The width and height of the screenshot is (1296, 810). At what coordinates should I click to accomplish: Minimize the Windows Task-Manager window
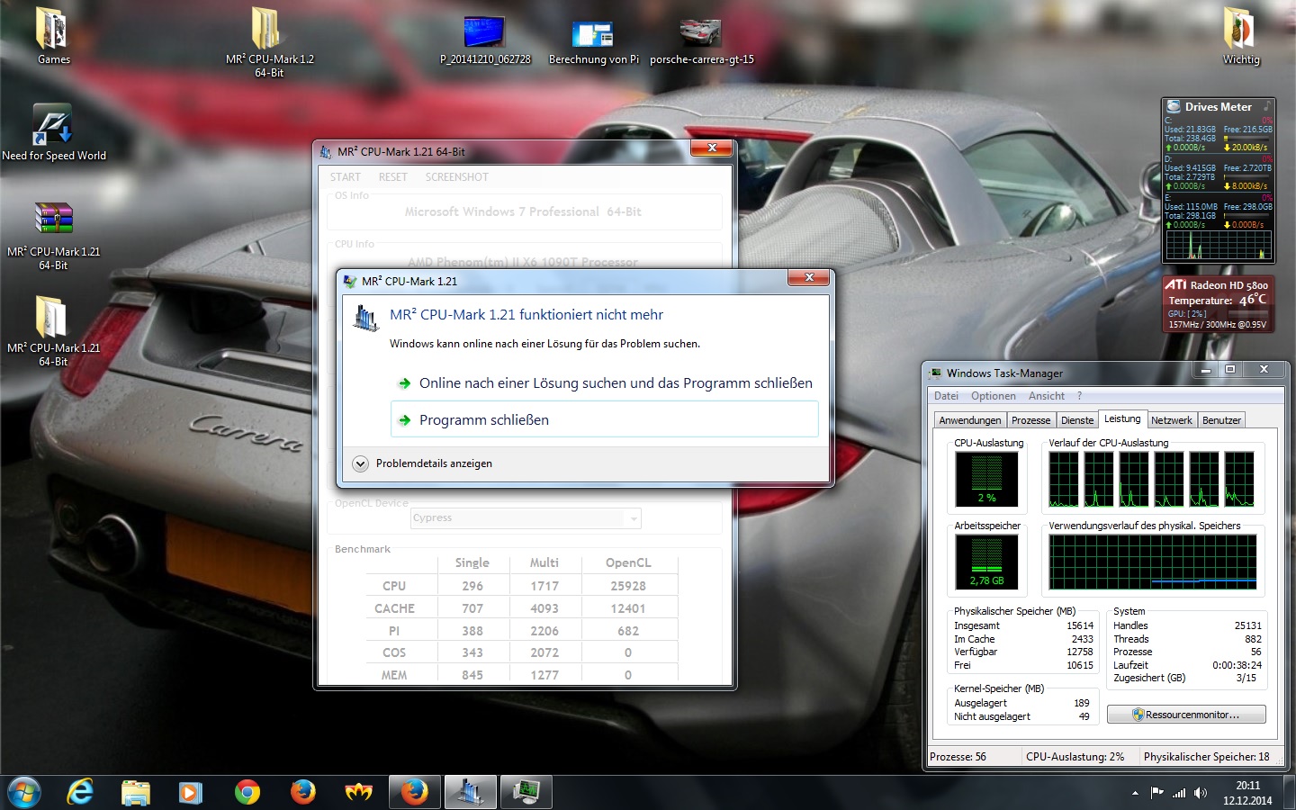pyautogui.click(x=1206, y=370)
